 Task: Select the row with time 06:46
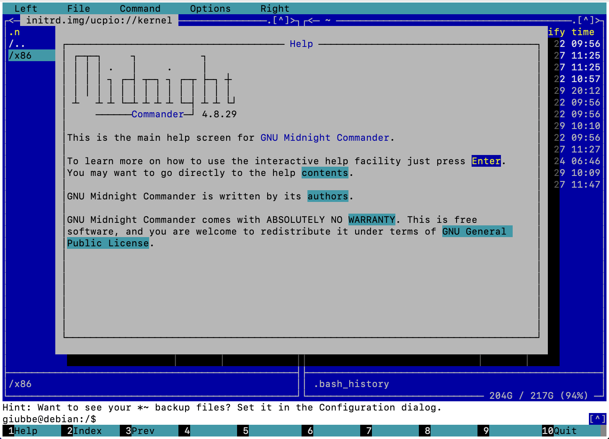577,161
